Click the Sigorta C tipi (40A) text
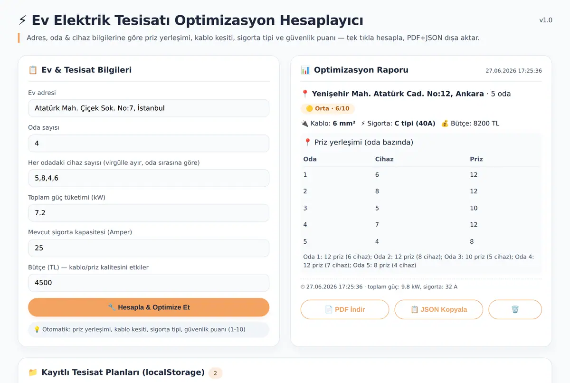The width and height of the screenshot is (570, 383). [401, 124]
